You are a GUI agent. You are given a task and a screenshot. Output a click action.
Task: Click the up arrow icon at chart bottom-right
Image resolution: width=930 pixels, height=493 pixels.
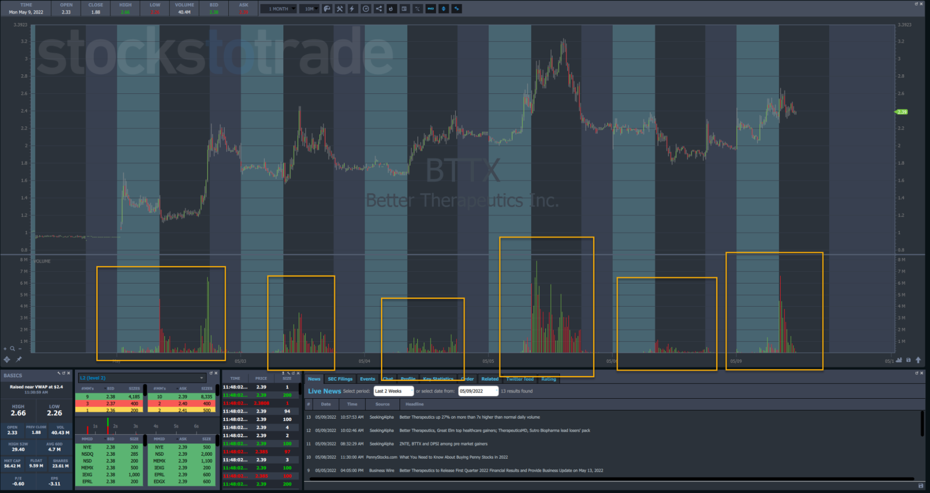click(918, 360)
